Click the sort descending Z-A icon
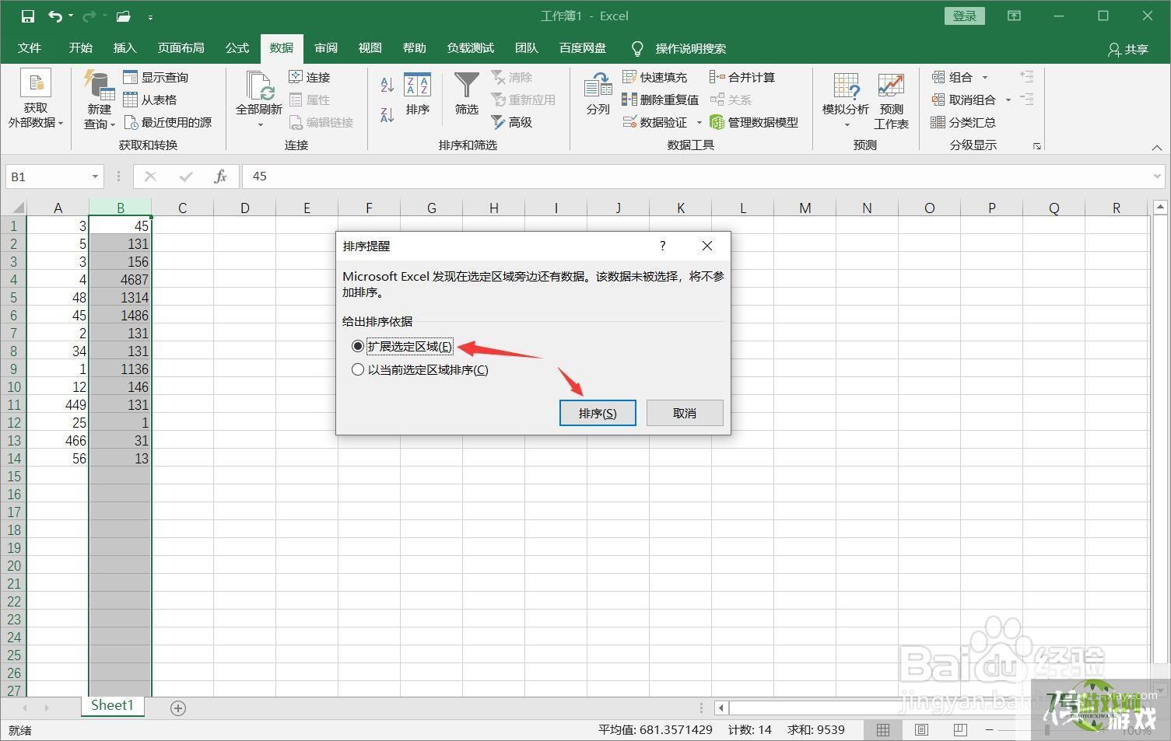Image resolution: width=1171 pixels, height=741 pixels. [387, 114]
